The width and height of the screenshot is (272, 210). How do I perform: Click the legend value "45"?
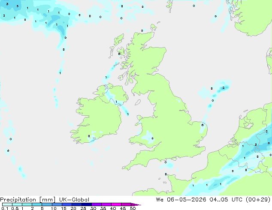coord(123,208)
